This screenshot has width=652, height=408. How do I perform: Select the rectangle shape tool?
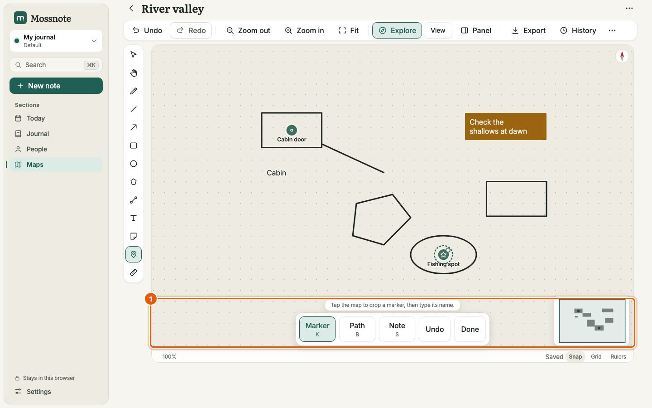[134, 146]
